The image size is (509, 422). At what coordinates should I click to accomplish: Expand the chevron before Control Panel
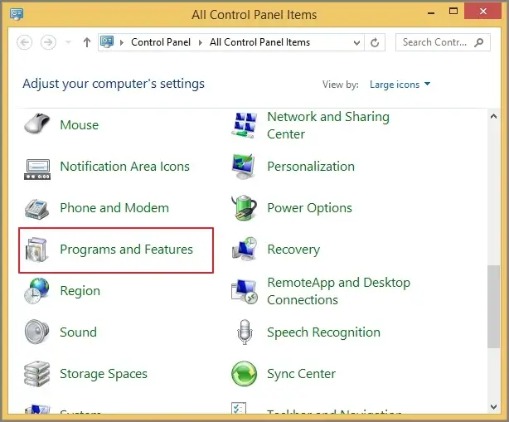(x=122, y=42)
